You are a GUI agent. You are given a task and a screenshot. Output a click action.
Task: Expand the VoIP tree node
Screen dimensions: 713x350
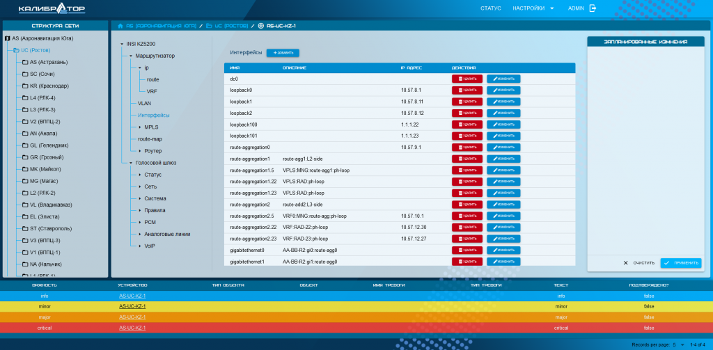click(139, 246)
